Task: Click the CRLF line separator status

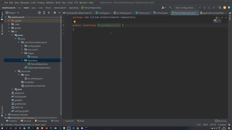Action: click(x=206, y=125)
